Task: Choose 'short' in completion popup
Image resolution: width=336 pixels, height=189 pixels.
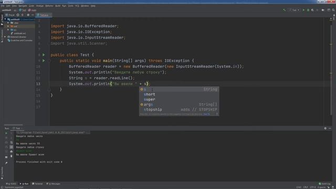Action: (x=179, y=94)
